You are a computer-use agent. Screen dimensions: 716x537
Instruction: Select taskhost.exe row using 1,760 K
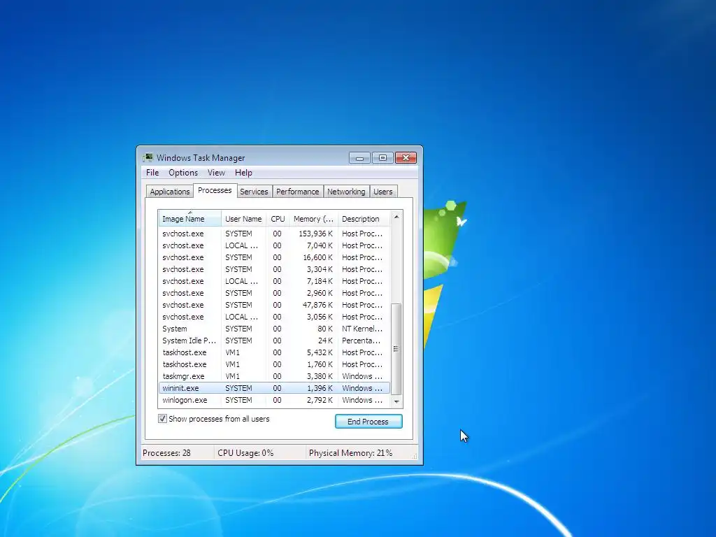274,364
